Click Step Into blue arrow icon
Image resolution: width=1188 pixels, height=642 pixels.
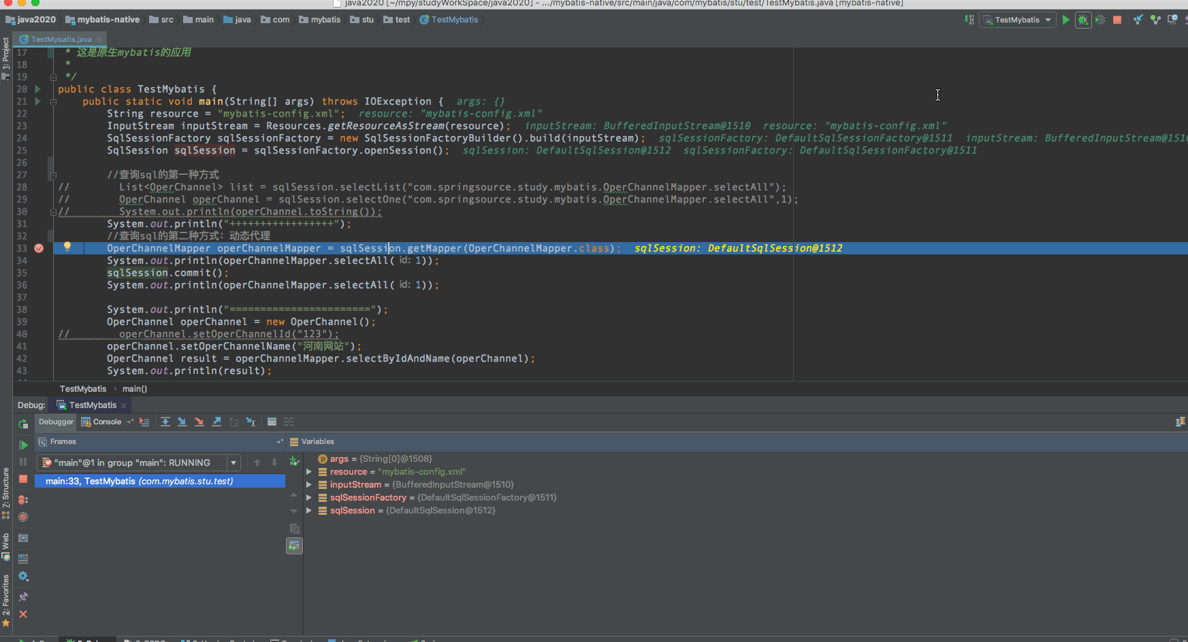tap(182, 422)
